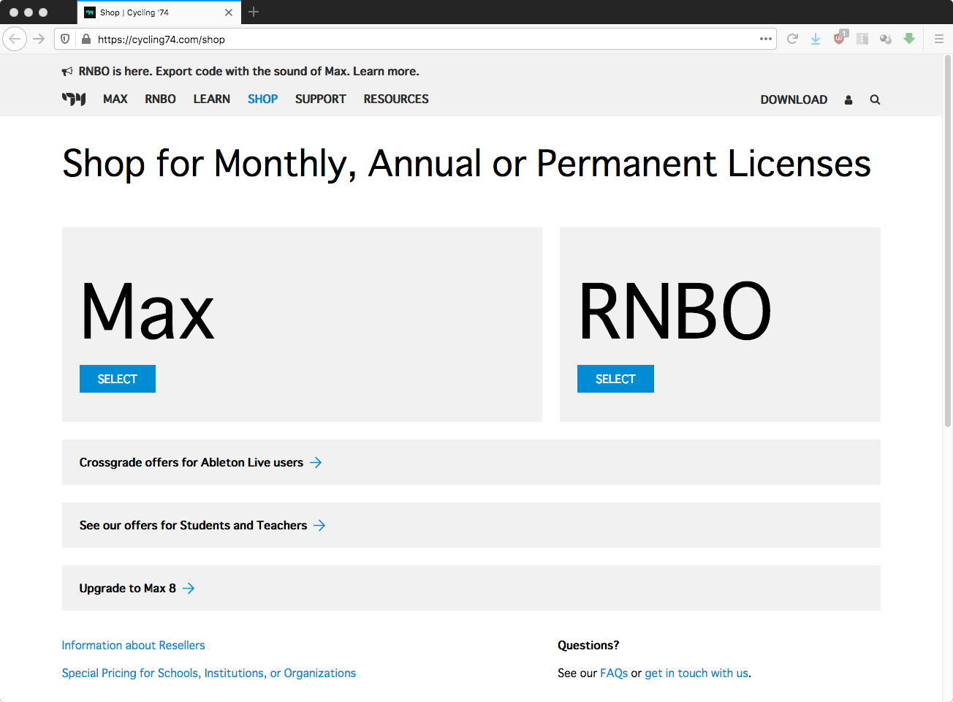Open page actions three-dot menu
The height and width of the screenshot is (702, 953).
tap(766, 39)
